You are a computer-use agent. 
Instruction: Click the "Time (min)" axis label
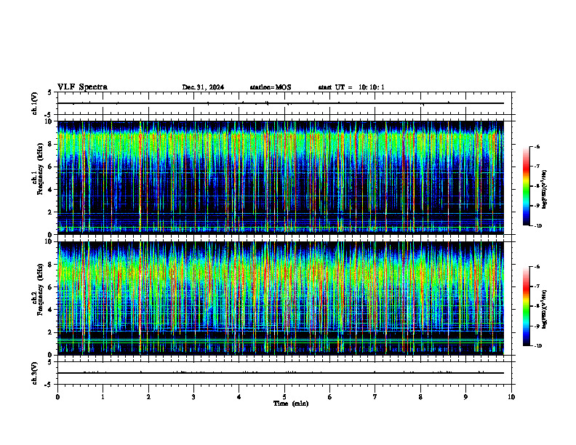click(x=291, y=404)
